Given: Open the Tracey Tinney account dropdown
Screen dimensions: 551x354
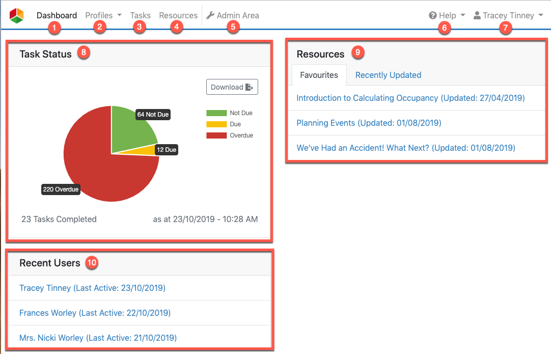Looking at the screenshot, I should tap(508, 15).
